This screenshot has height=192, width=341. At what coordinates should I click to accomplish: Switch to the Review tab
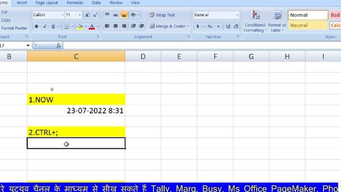click(116, 3)
